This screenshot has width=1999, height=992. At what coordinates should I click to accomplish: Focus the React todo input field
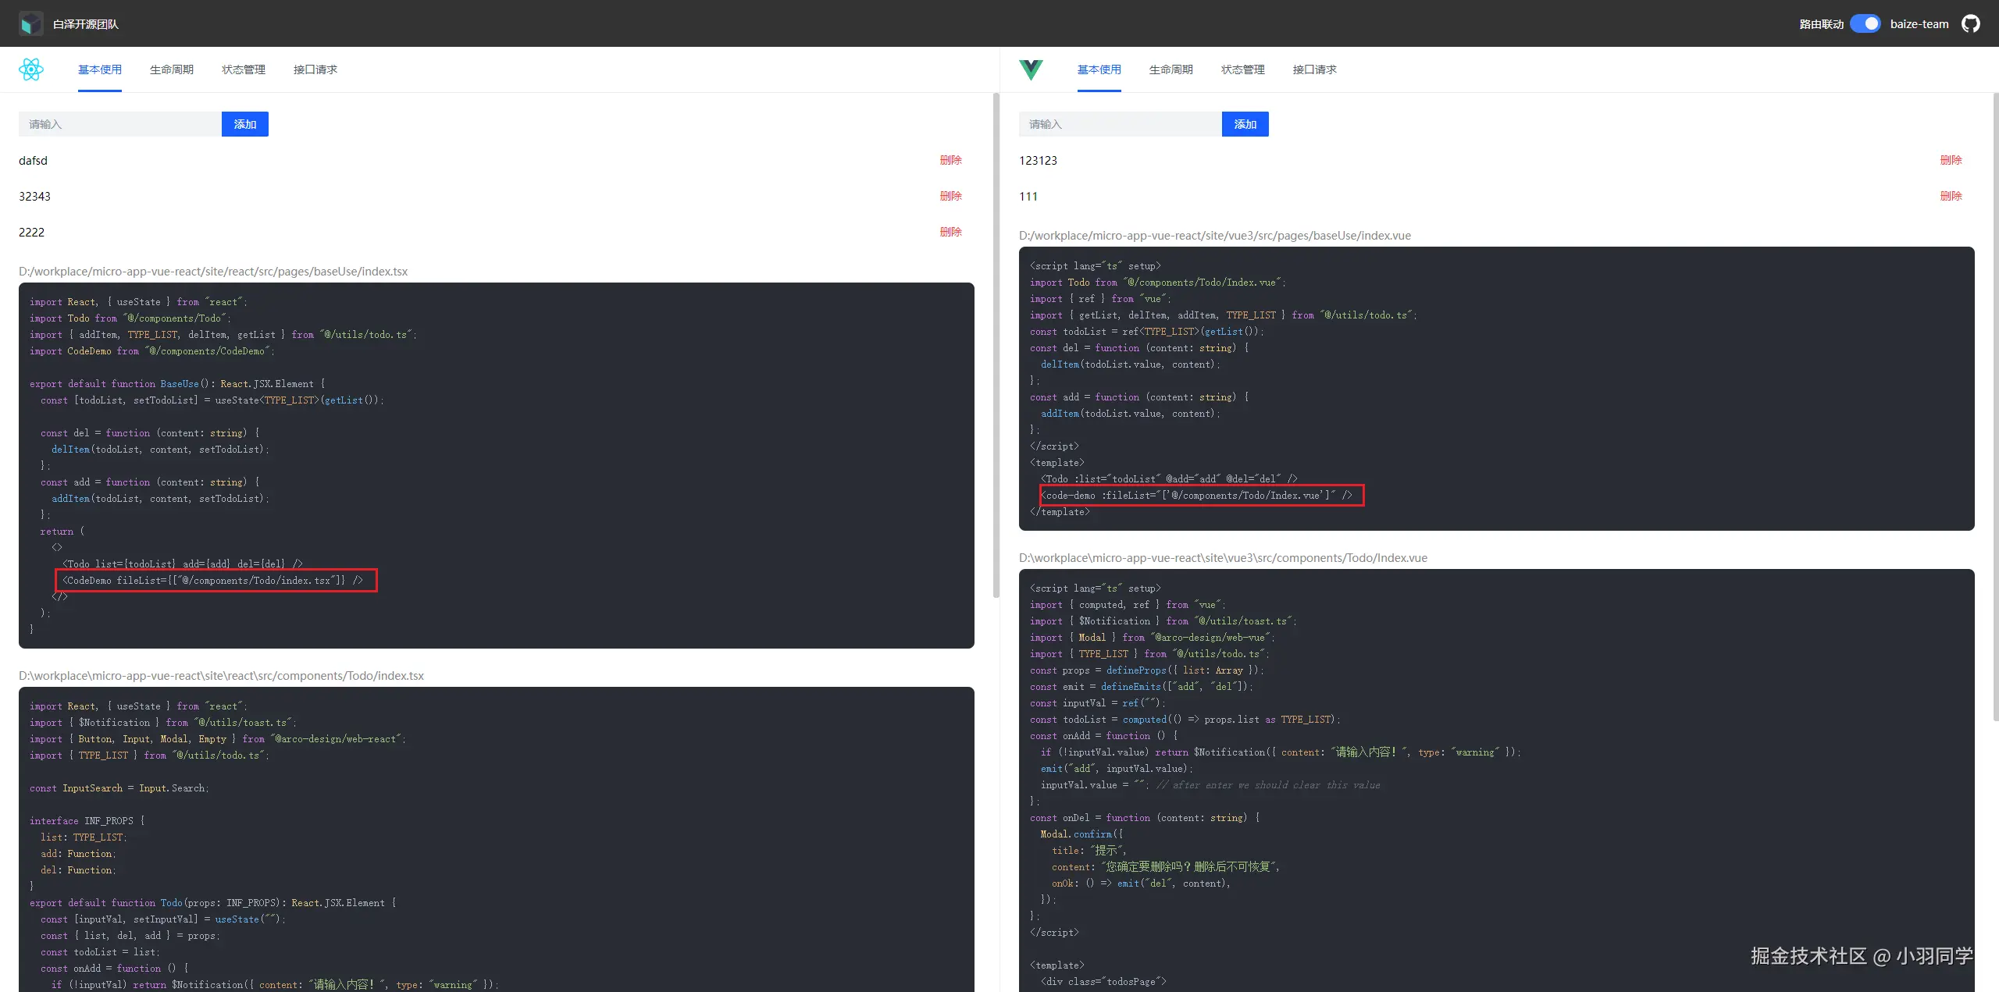(119, 124)
